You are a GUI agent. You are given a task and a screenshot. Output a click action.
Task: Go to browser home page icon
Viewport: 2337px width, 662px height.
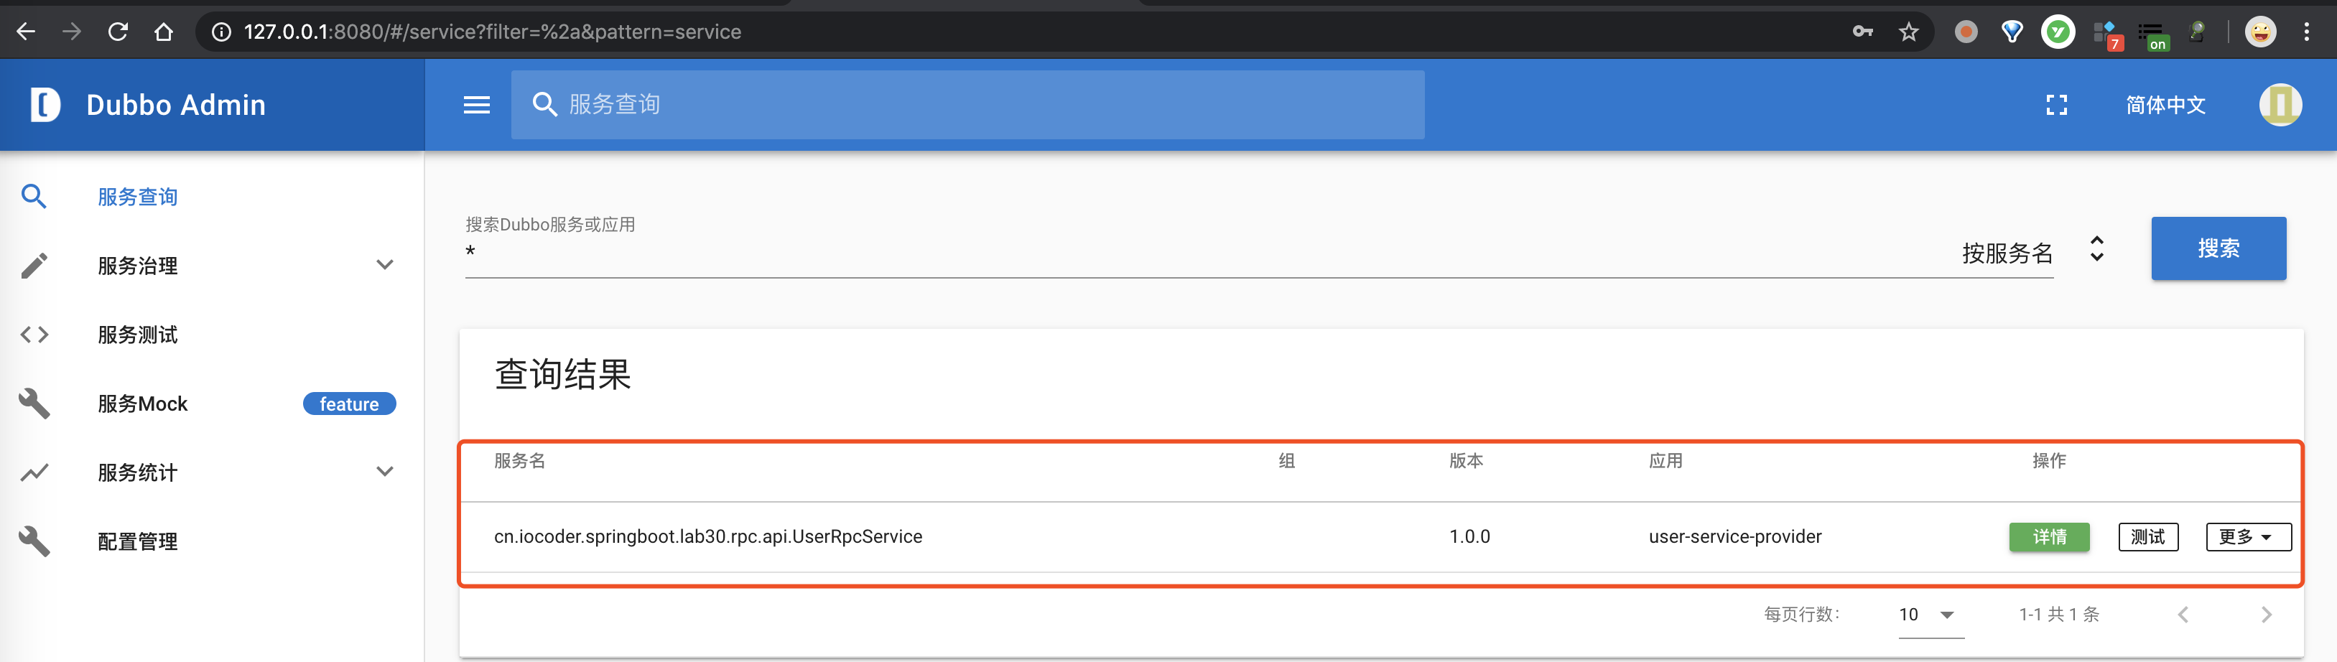click(163, 32)
